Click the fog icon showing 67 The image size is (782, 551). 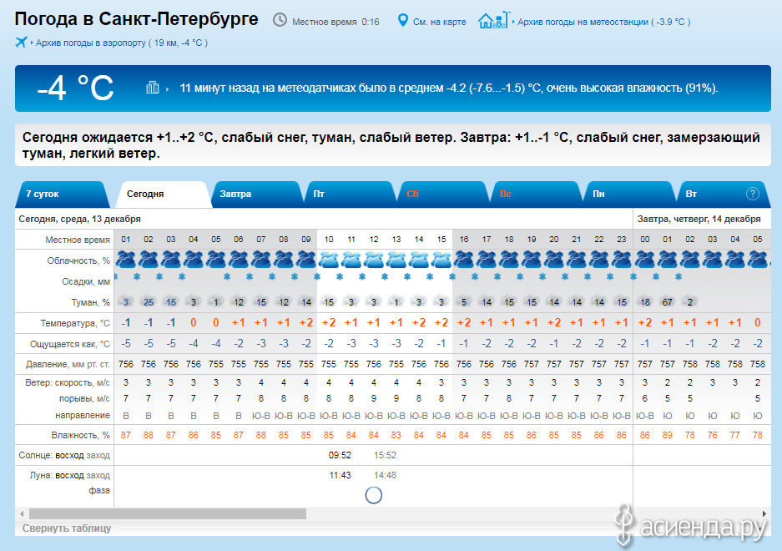click(x=668, y=302)
